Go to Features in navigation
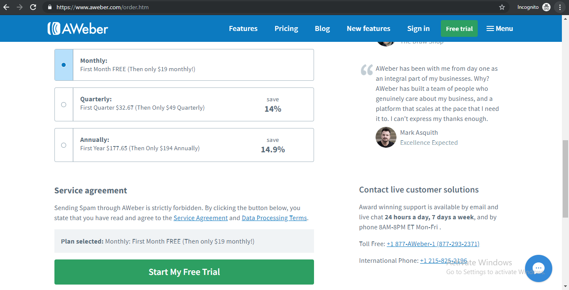Viewport: 569px width, 290px height. pos(243,28)
